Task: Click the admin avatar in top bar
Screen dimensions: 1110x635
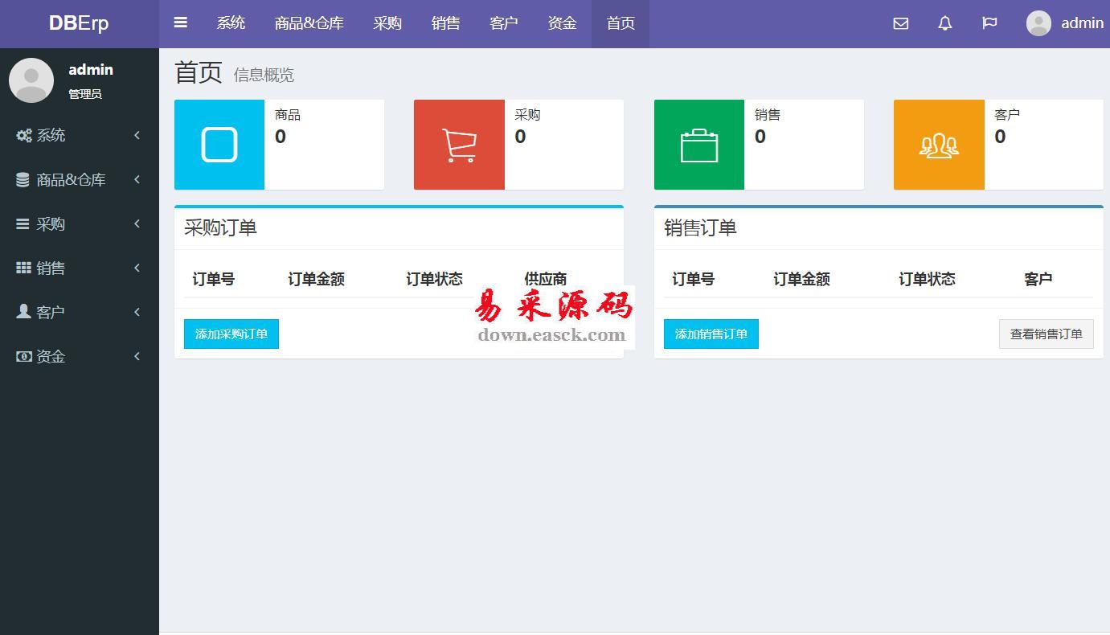Action: pyautogui.click(x=1038, y=23)
